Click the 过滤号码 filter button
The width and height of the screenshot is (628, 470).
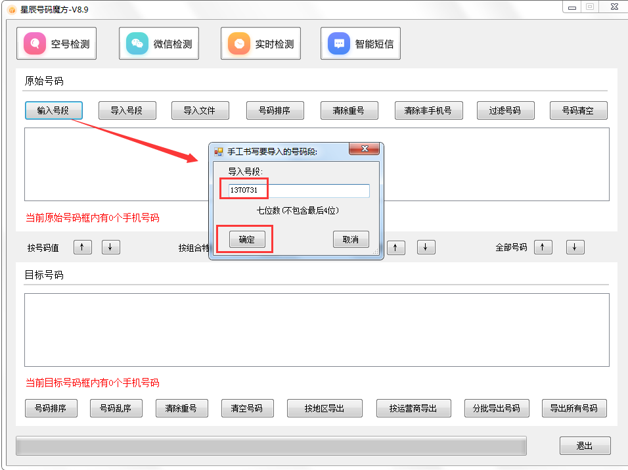tap(505, 110)
